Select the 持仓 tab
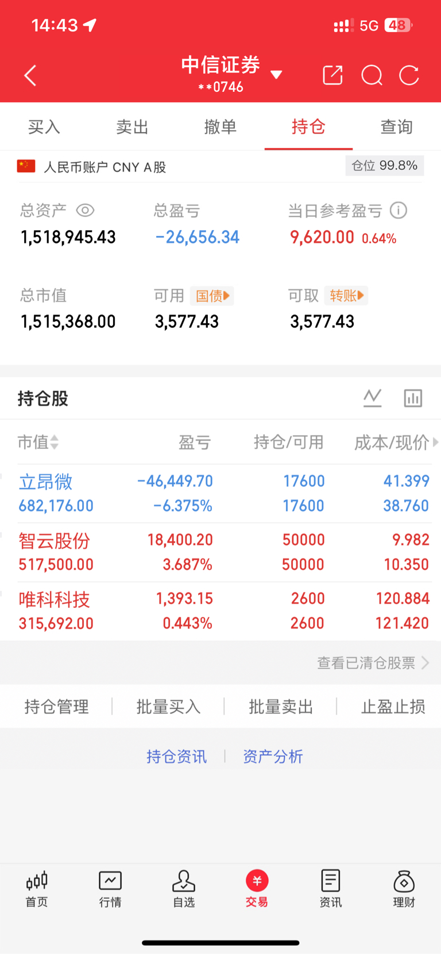 (308, 127)
